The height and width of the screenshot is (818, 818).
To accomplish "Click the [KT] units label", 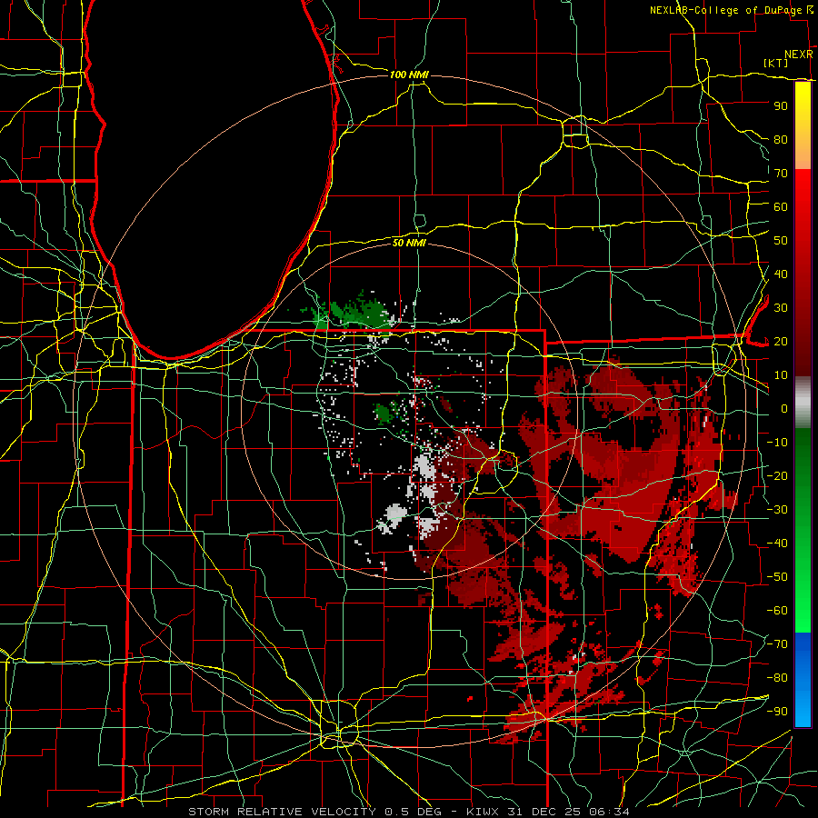I will [776, 63].
